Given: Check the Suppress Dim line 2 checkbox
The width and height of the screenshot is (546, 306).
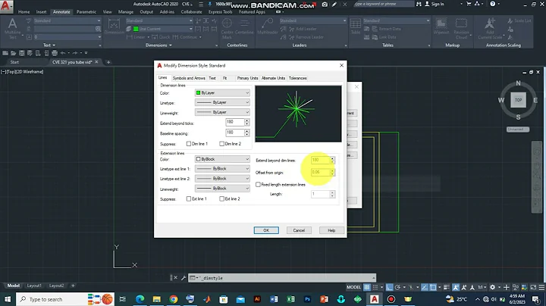Looking at the screenshot, I should click(x=221, y=144).
